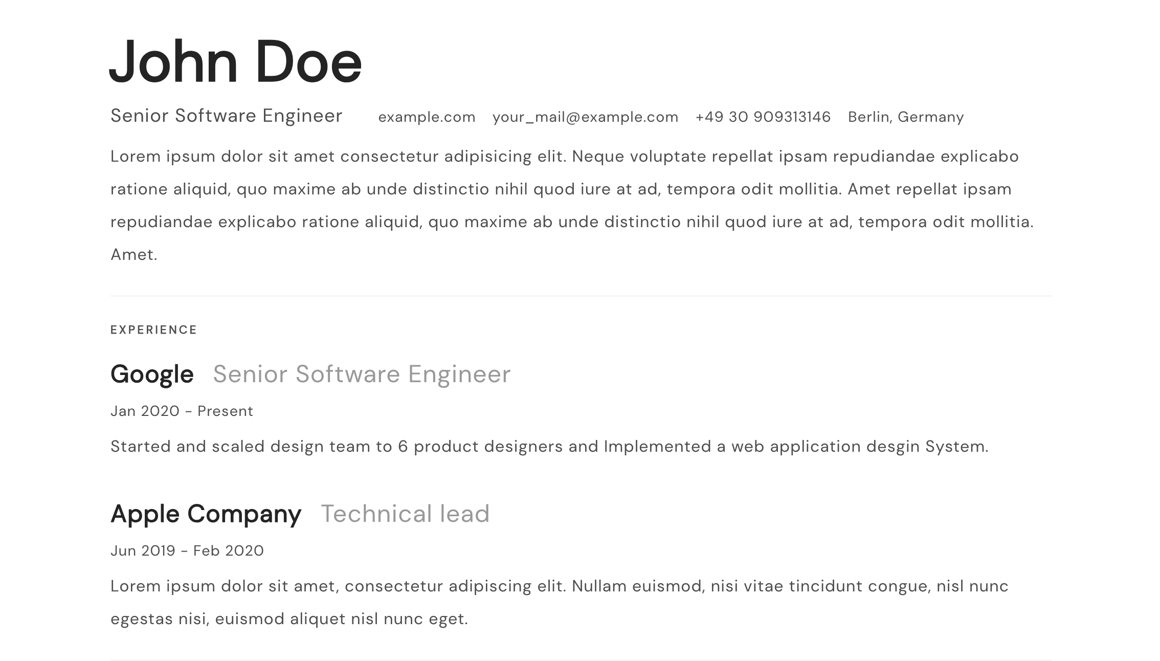Click the Technical lead role title

(405, 514)
